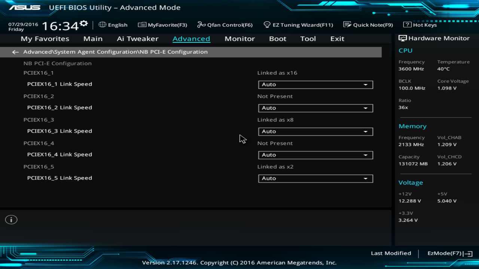
Task: Select the PCIEX16_2 Link Speed Auto value
Action: coord(315,108)
